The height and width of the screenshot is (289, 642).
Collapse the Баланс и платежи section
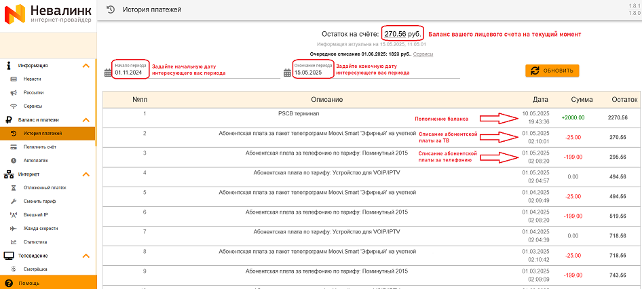point(86,120)
